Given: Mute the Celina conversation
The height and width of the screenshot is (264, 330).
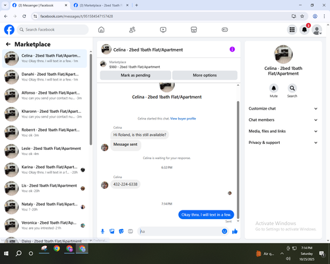Looking at the screenshot, I should [x=274, y=88].
